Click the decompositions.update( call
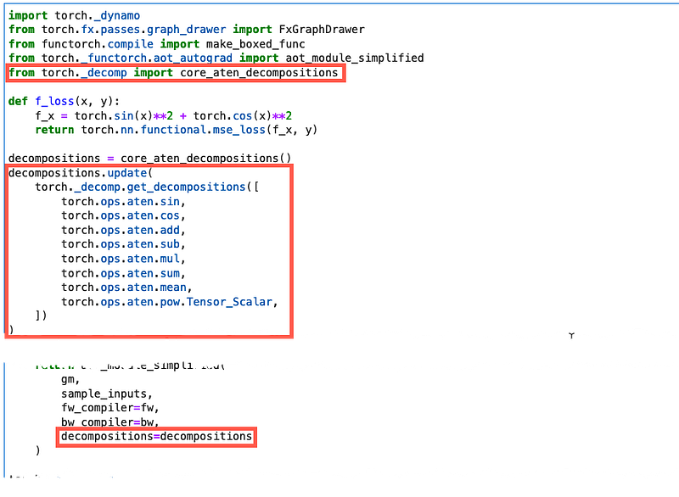 coord(80,173)
